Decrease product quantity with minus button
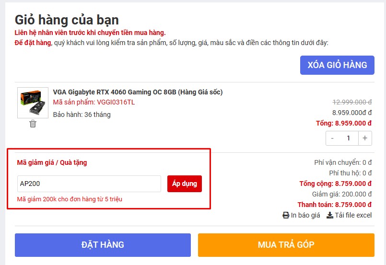Viewport: 386px width, 265px height. click(x=332, y=138)
